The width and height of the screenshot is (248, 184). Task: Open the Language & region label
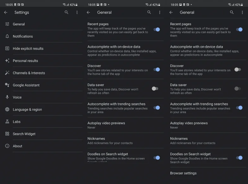coord(27,109)
